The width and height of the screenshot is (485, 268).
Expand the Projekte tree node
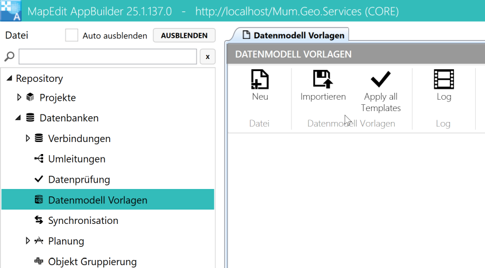point(19,97)
